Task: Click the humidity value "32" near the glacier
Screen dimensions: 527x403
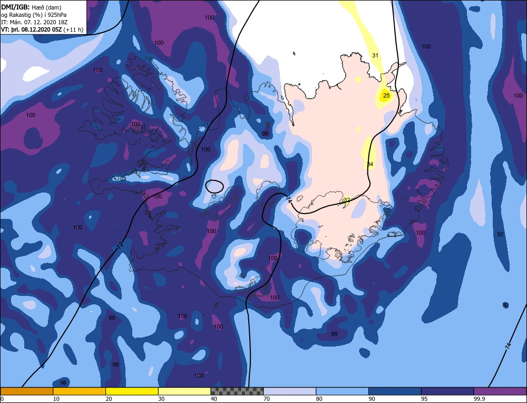Action: [347, 200]
